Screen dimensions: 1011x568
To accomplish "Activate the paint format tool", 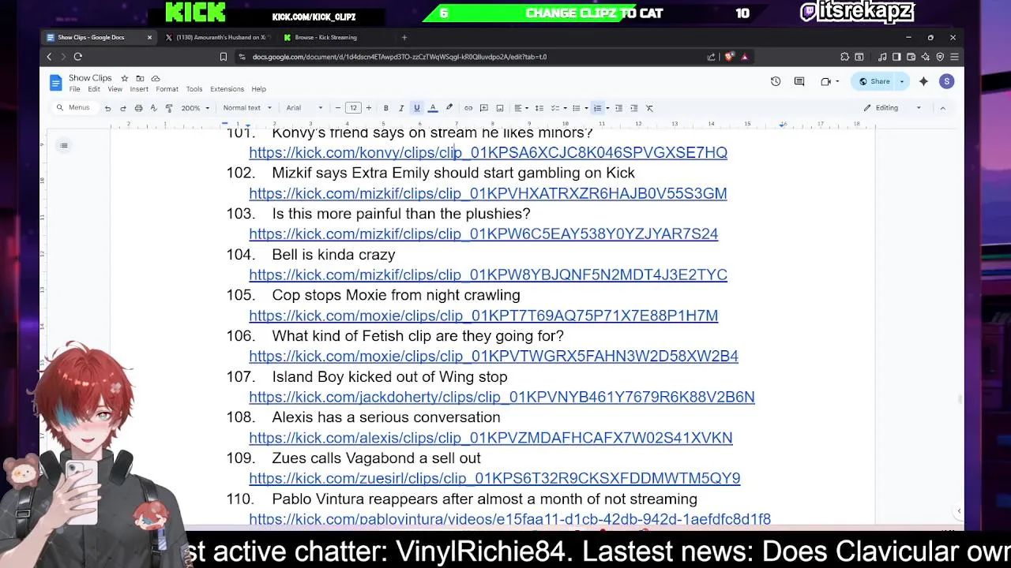I will 168,108.
